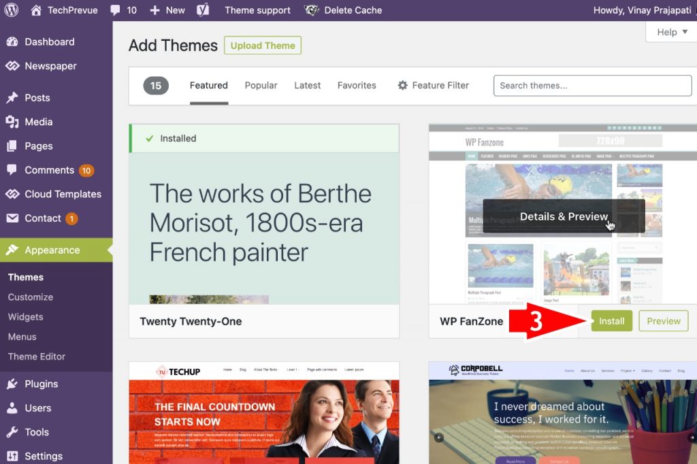Open the comments bubble icon in admin bar

pyautogui.click(x=115, y=10)
